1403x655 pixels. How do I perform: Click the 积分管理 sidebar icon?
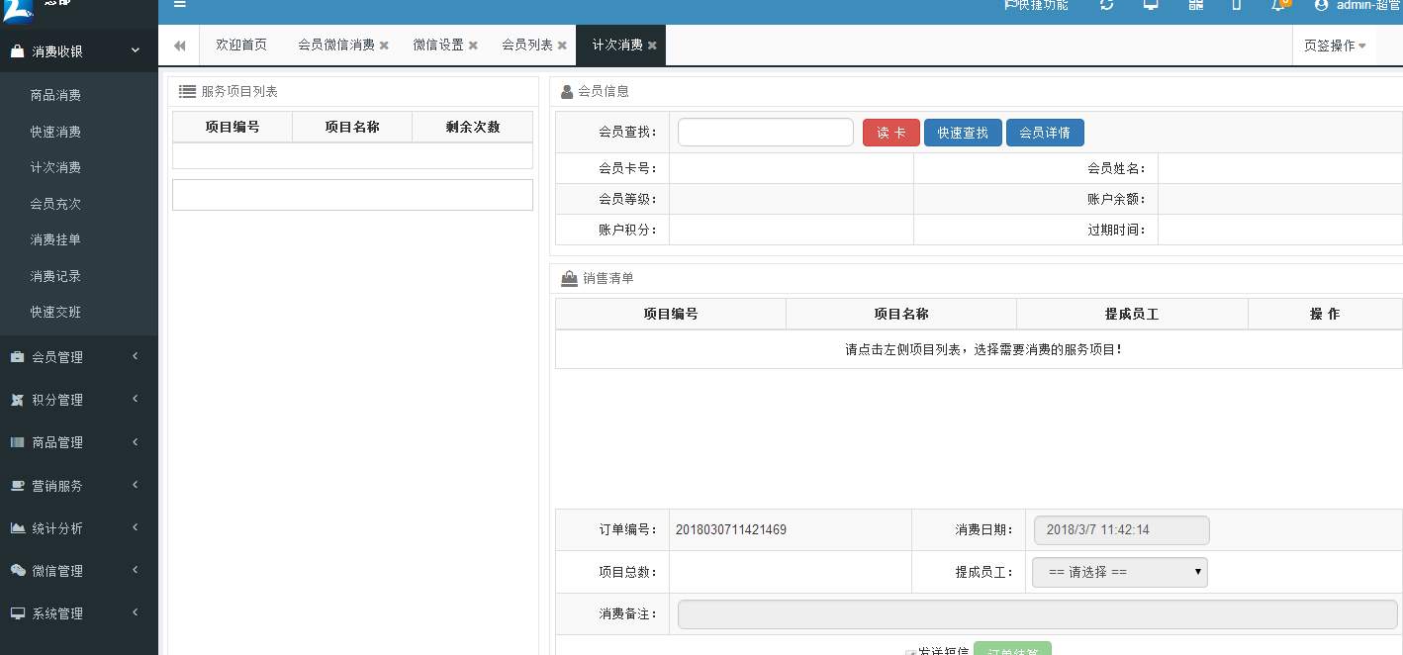coord(17,400)
